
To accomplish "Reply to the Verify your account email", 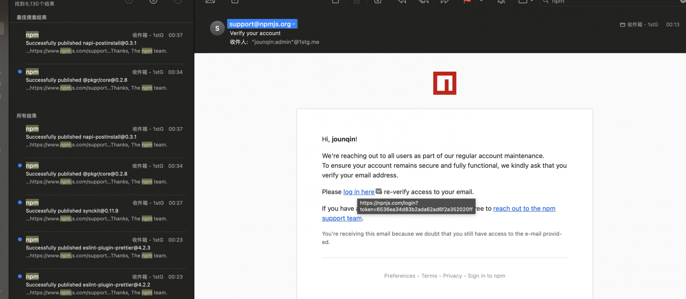I will coord(402,1).
